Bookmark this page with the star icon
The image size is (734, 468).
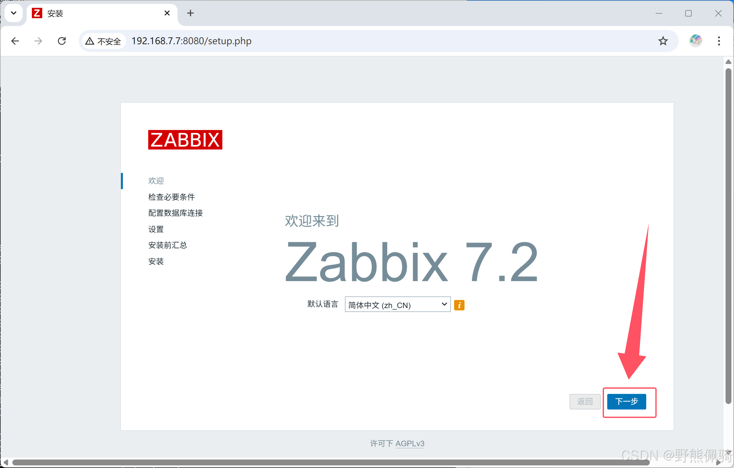pos(663,41)
